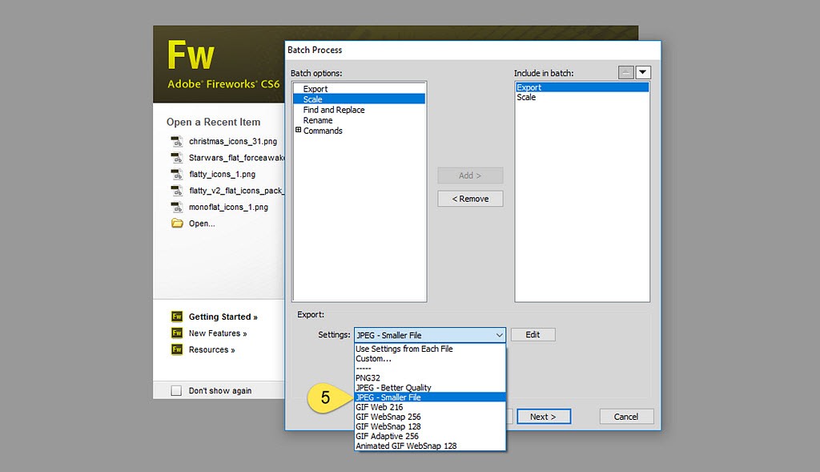
Task: Move batch item down with the down arrow button
Action: pos(643,72)
